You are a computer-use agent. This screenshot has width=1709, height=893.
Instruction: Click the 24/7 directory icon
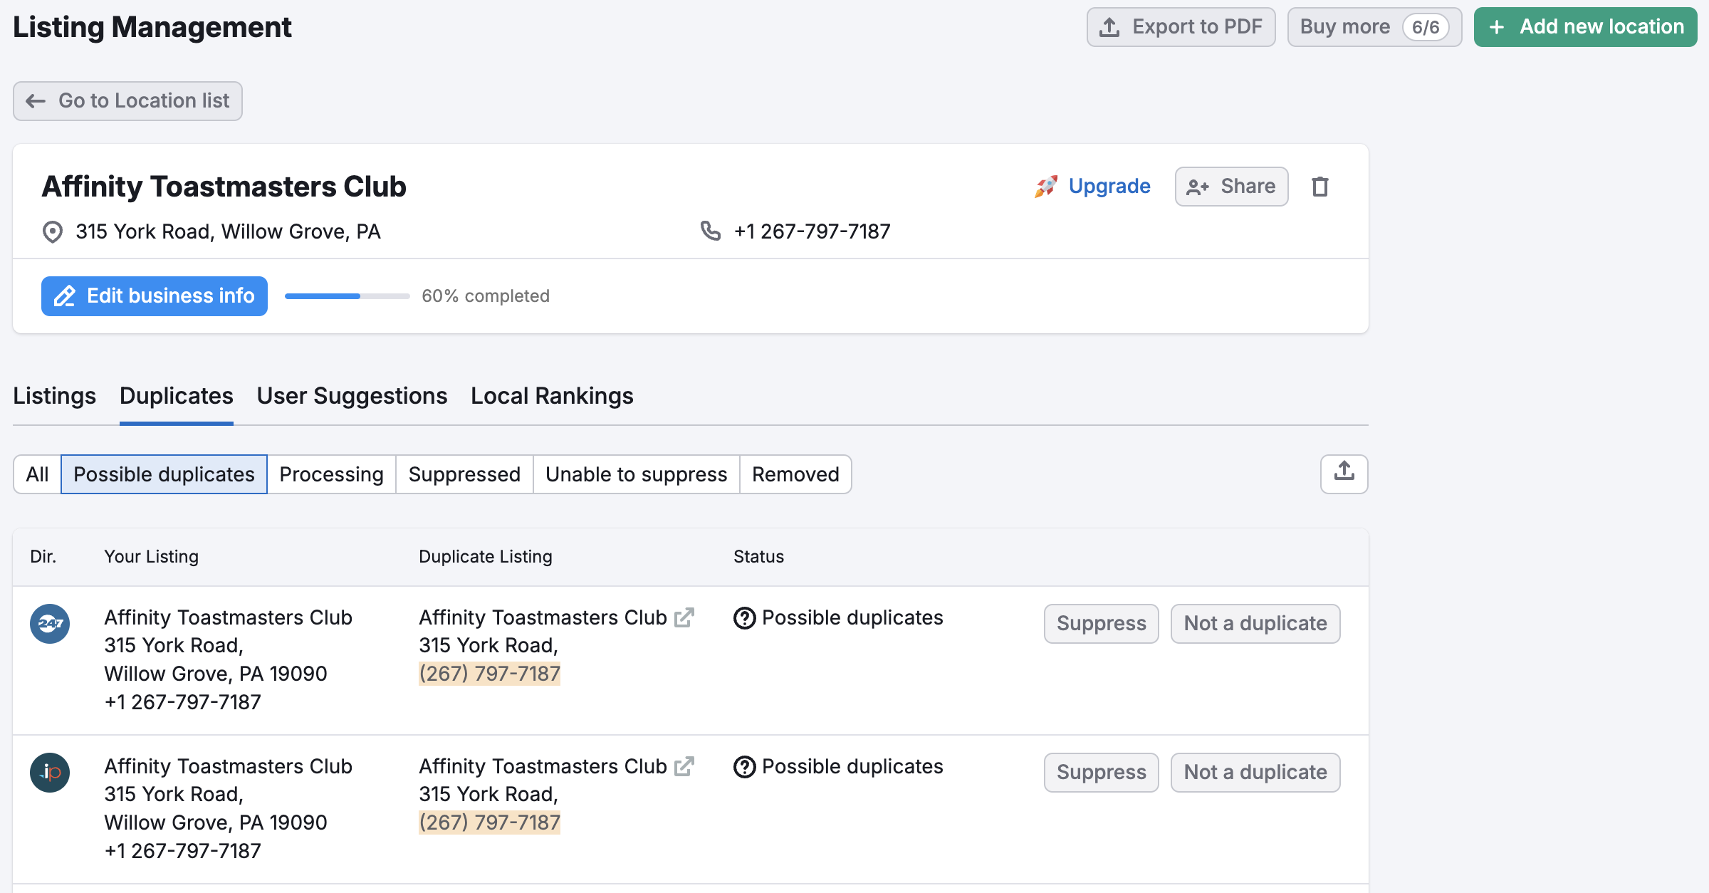pyautogui.click(x=50, y=624)
